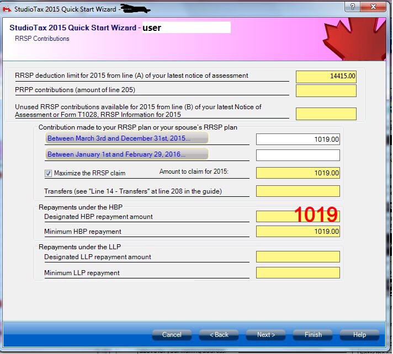The width and height of the screenshot is (393, 354).
Task: Open Between January 1st and February 29 entry
Action: [127, 154]
